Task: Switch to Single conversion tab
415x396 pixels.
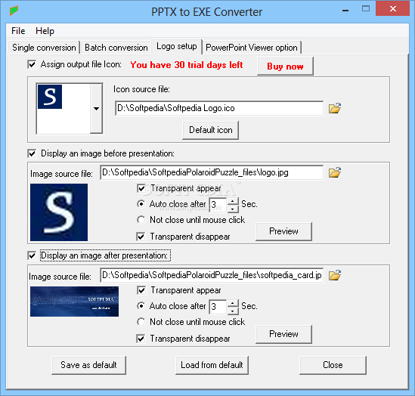Action: (44, 48)
